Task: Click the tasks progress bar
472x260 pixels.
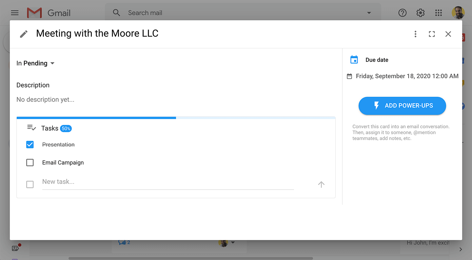Action: (176, 118)
